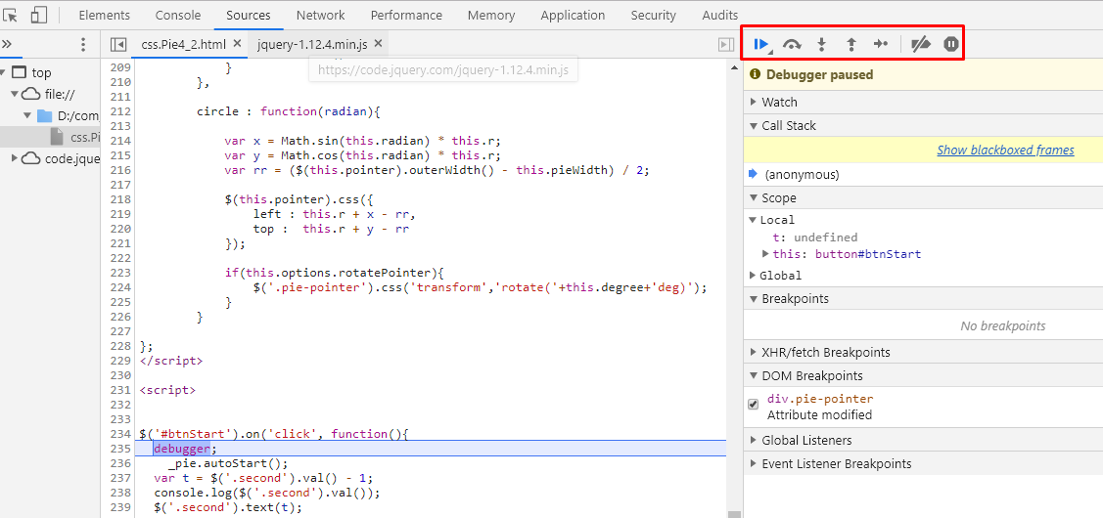Hide the debugger sidebar pane icon
Image resolution: width=1103 pixels, height=518 pixels.
point(726,45)
